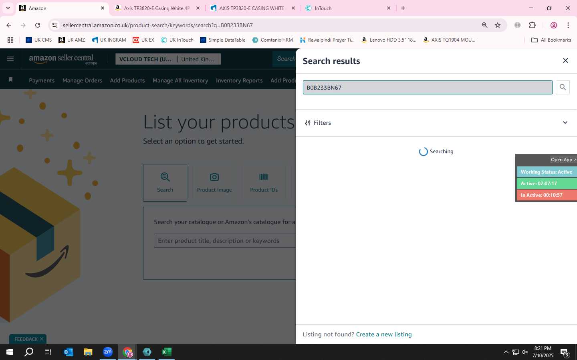Click the Filters sliders icon
Screen dimensions: 577x360
308,123
